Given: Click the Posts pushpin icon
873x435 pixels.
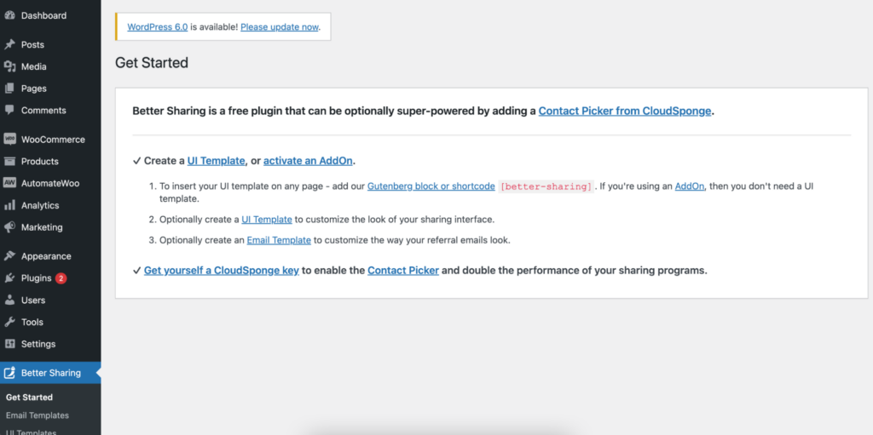Looking at the screenshot, I should (x=9, y=44).
